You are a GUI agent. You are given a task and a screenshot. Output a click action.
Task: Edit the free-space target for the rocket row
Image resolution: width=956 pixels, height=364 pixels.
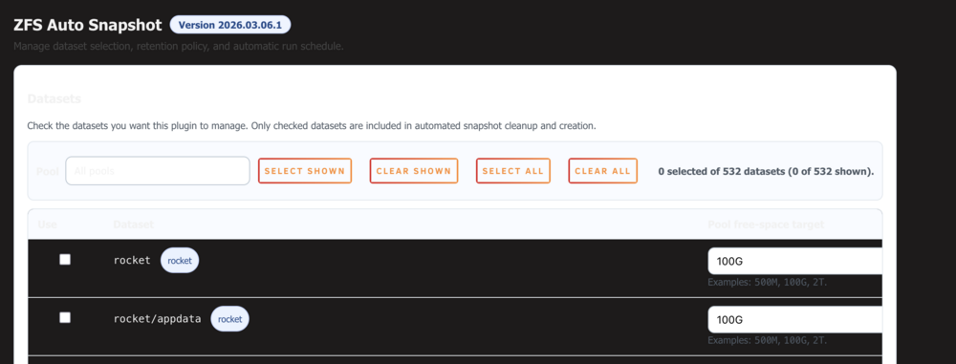click(795, 261)
